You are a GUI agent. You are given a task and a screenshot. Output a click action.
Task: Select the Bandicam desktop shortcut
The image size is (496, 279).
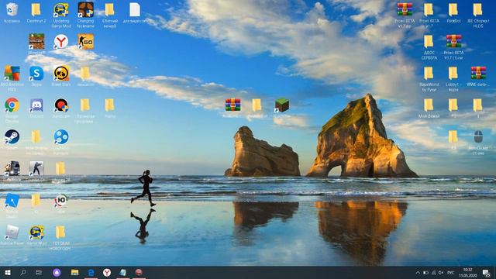click(61, 105)
